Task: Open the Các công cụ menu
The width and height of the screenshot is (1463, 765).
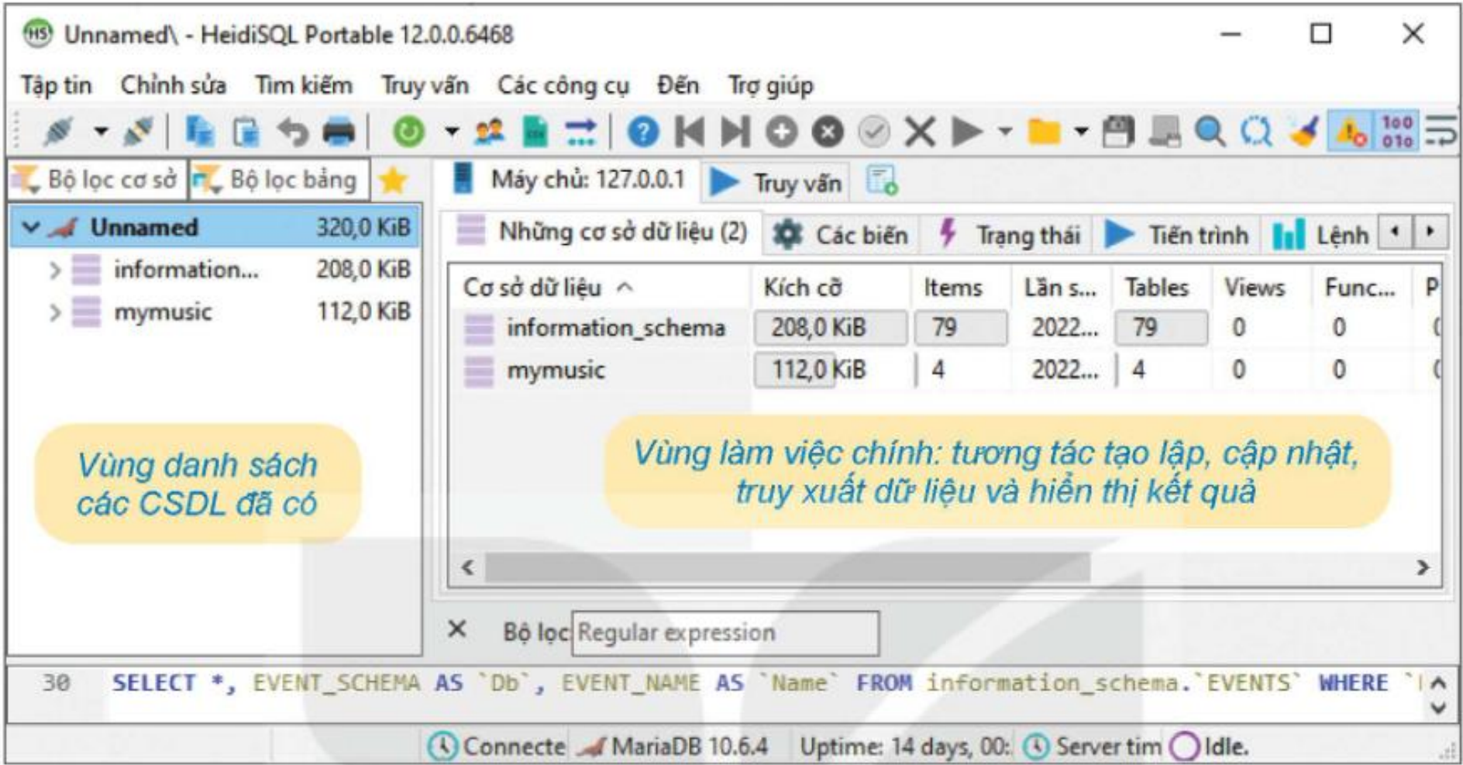Action: pyautogui.click(x=563, y=85)
